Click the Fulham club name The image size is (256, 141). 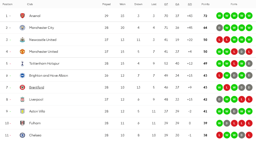tap(35, 123)
